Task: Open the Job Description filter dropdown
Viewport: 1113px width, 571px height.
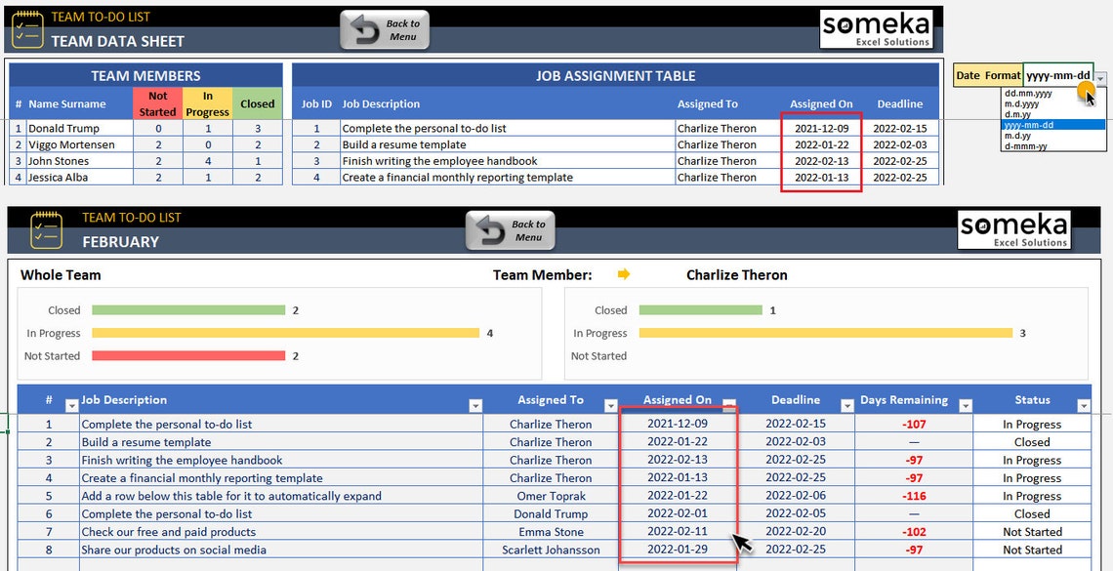Action: [475, 404]
